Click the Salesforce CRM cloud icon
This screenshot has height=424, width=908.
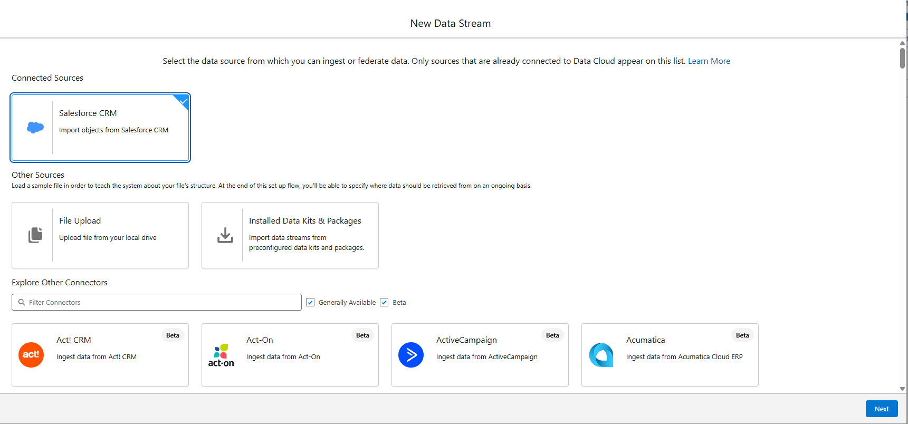(x=35, y=127)
